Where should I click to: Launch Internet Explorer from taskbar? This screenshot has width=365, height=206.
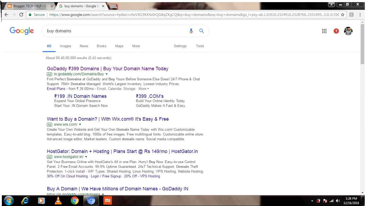tap(25, 201)
